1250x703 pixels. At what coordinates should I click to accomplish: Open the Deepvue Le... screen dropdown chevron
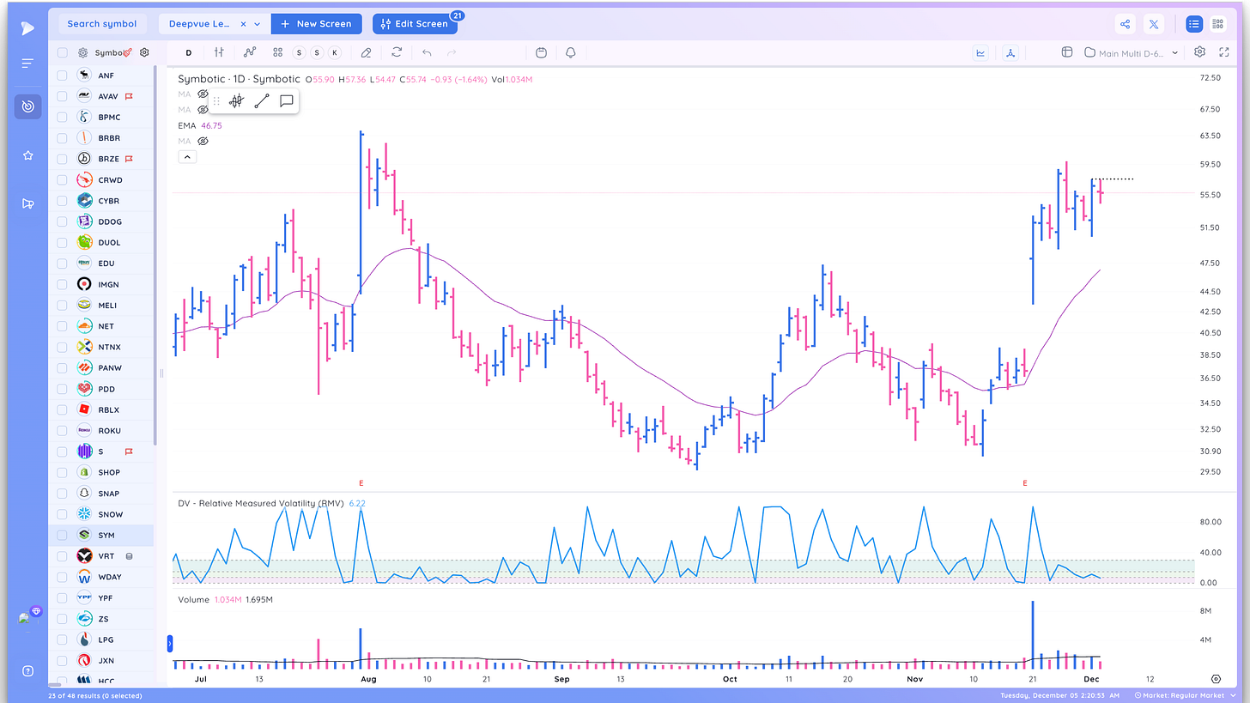click(257, 24)
